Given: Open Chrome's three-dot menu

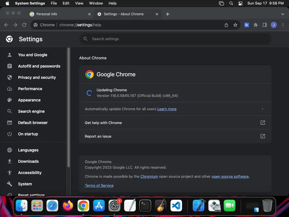Looking at the screenshot, I should tap(283, 25).
